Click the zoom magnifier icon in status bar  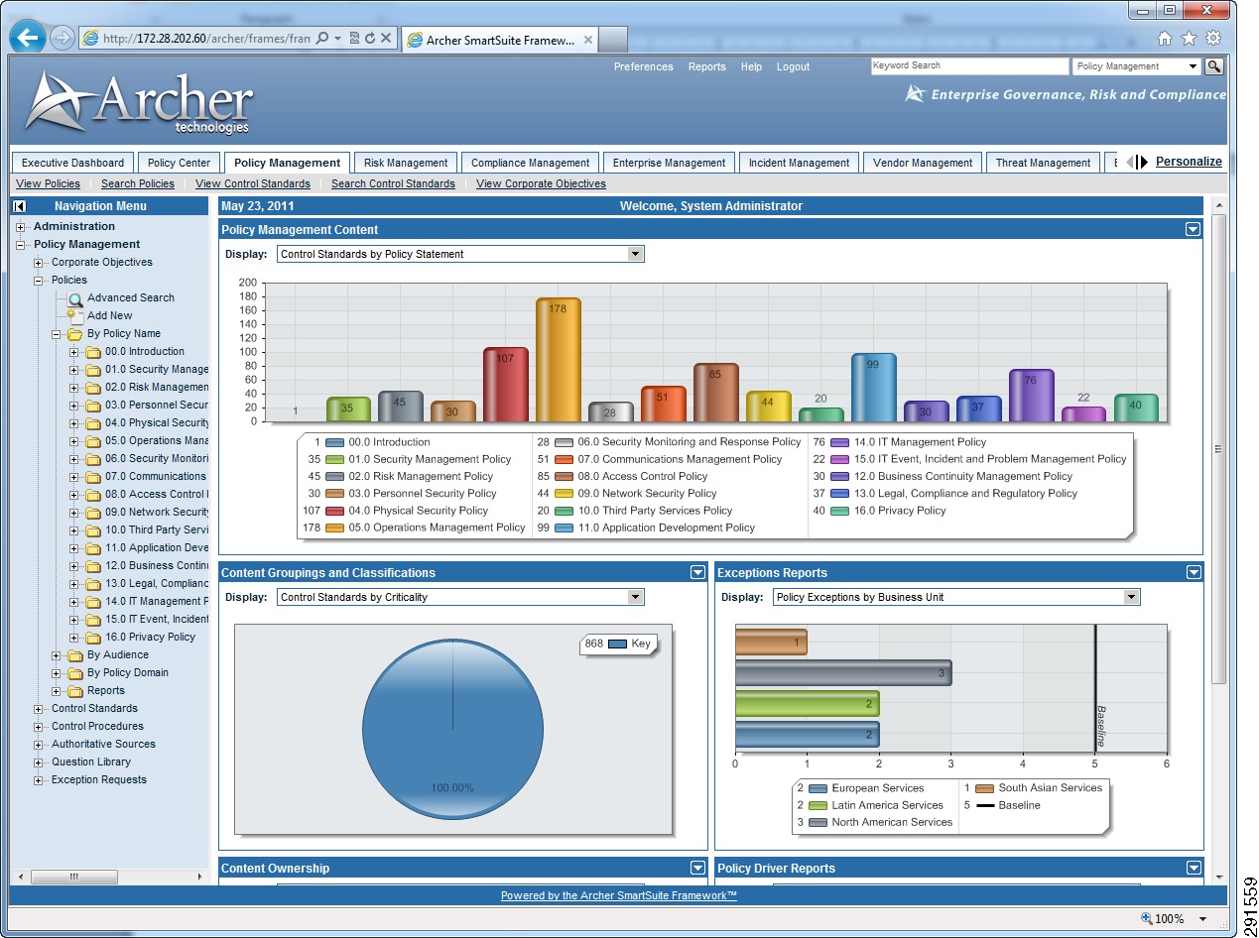tap(1147, 918)
